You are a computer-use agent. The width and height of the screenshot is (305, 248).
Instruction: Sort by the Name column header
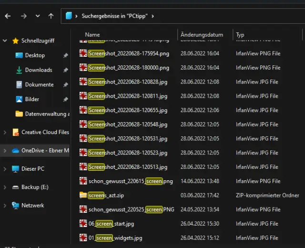tap(92, 35)
